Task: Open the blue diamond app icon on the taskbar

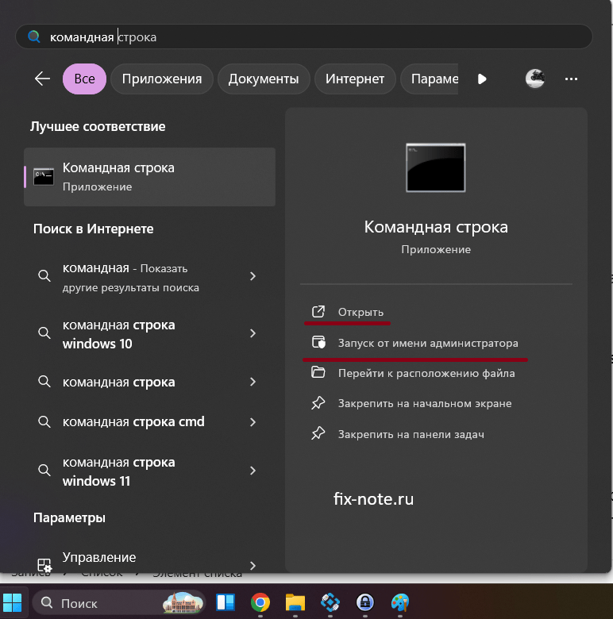Action: pos(330,603)
